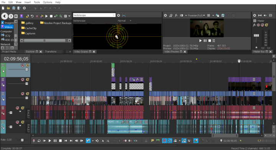This screenshot has width=276, height=150.
Task: Go back in the Explorer panel
Action: (x=5, y=16)
